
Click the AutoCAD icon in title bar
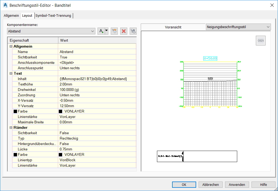[5, 5]
